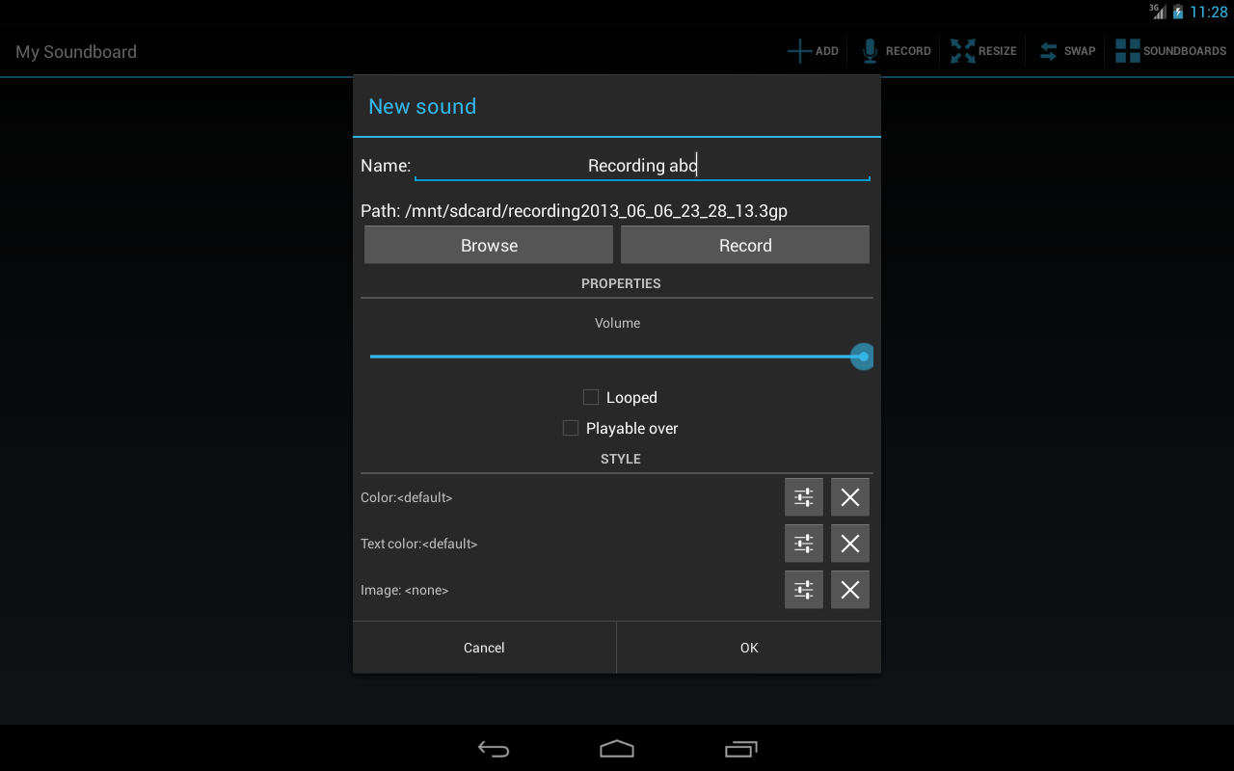Clear the Text color with X icon
Image resolution: width=1234 pixels, height=771 pixels.
click(x=849, y=543)
